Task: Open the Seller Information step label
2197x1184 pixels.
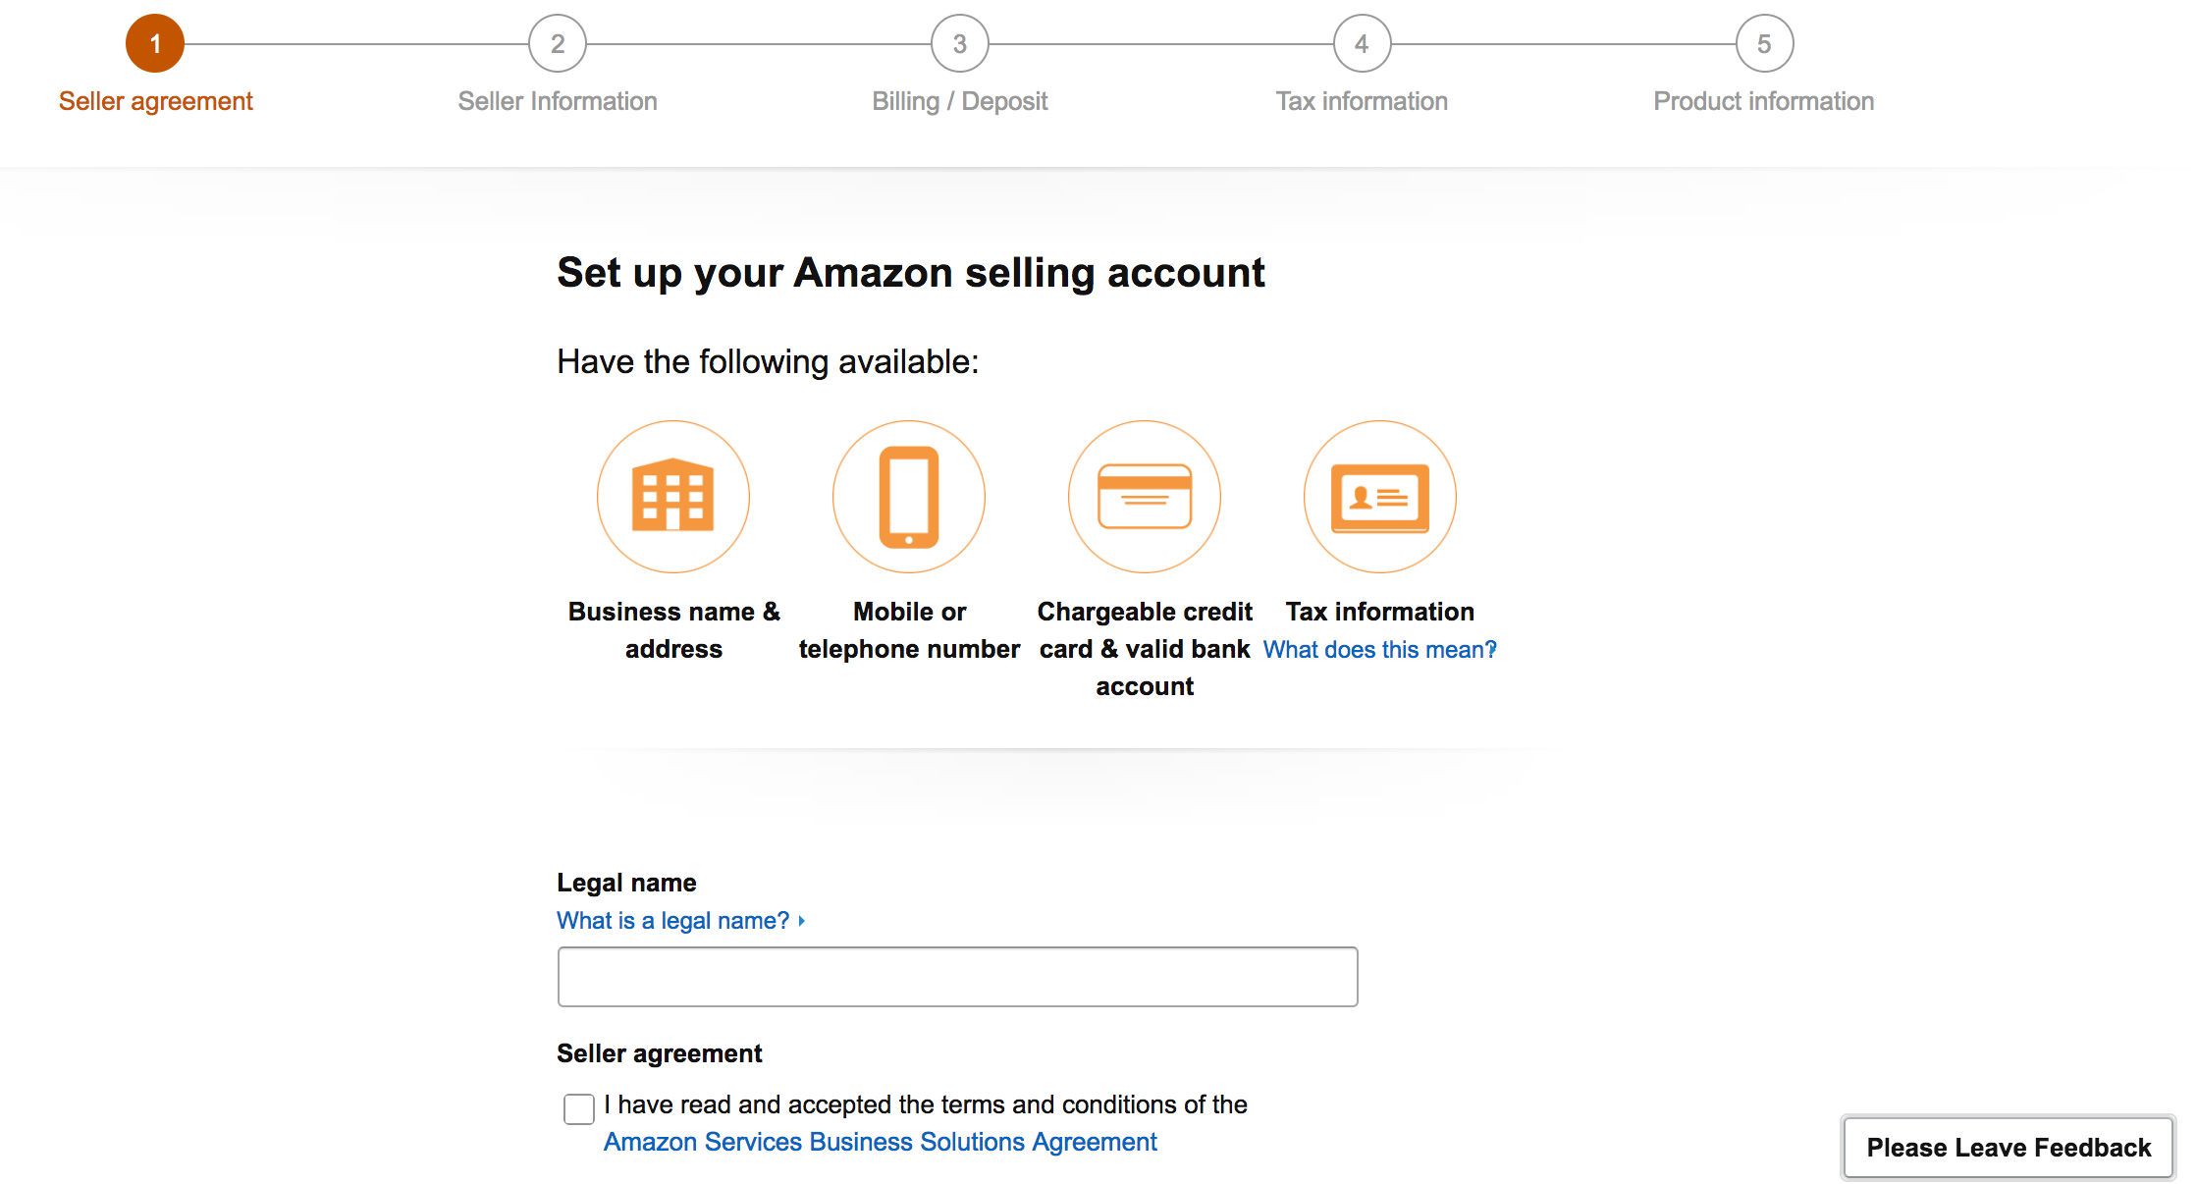Action: 558,101
